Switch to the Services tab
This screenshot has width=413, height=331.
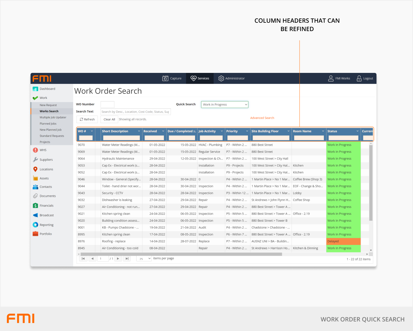coord(200,79)
